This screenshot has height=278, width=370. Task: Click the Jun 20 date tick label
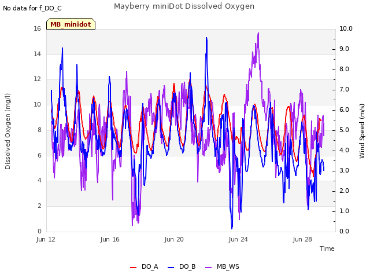174,239
